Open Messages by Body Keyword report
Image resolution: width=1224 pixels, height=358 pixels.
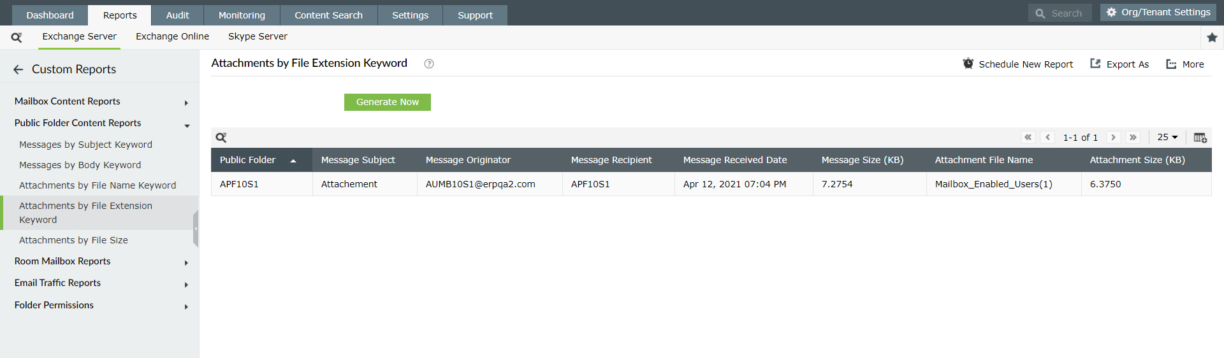(80, 165)
